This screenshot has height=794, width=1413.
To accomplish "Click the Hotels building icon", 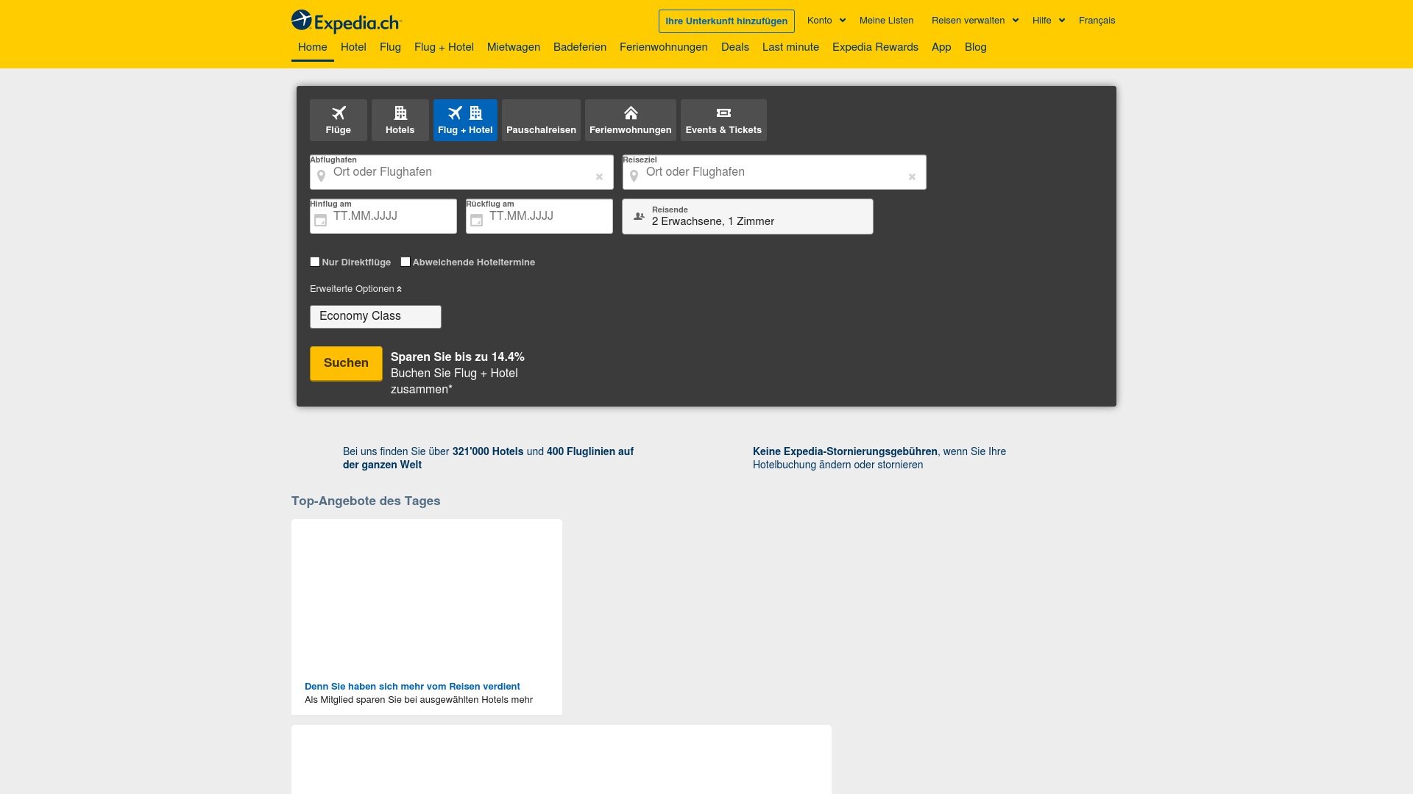I will point(400,112).
